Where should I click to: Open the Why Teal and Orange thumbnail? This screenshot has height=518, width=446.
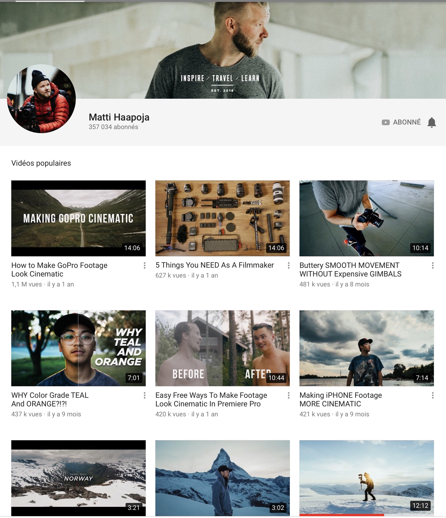(x=78, y=348)
